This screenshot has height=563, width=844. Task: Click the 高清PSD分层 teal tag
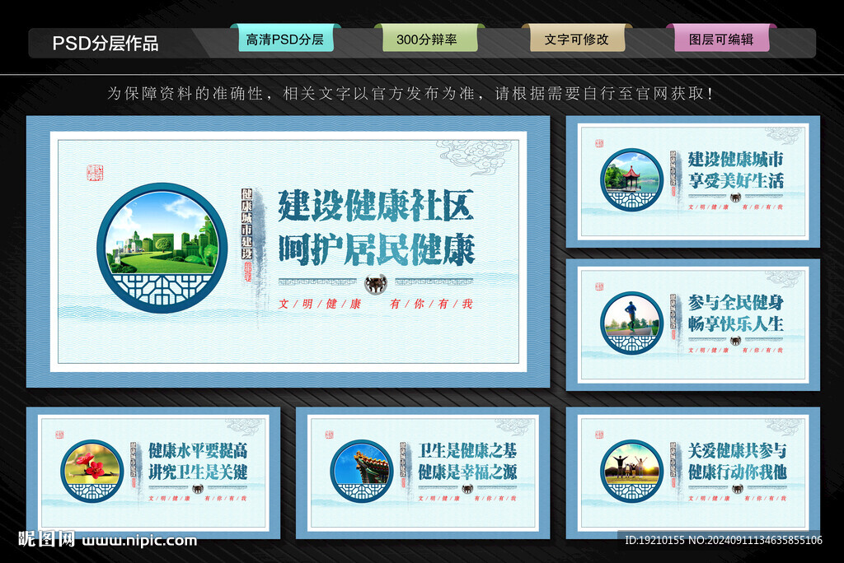(286, 39)
